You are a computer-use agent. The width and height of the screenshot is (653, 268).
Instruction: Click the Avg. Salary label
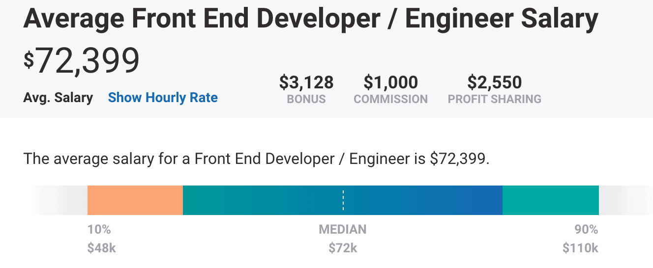tap(58, 98)
